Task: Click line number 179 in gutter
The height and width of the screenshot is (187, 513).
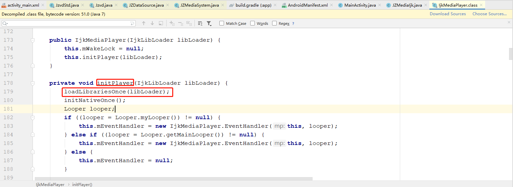Action: tap(8, 92)
